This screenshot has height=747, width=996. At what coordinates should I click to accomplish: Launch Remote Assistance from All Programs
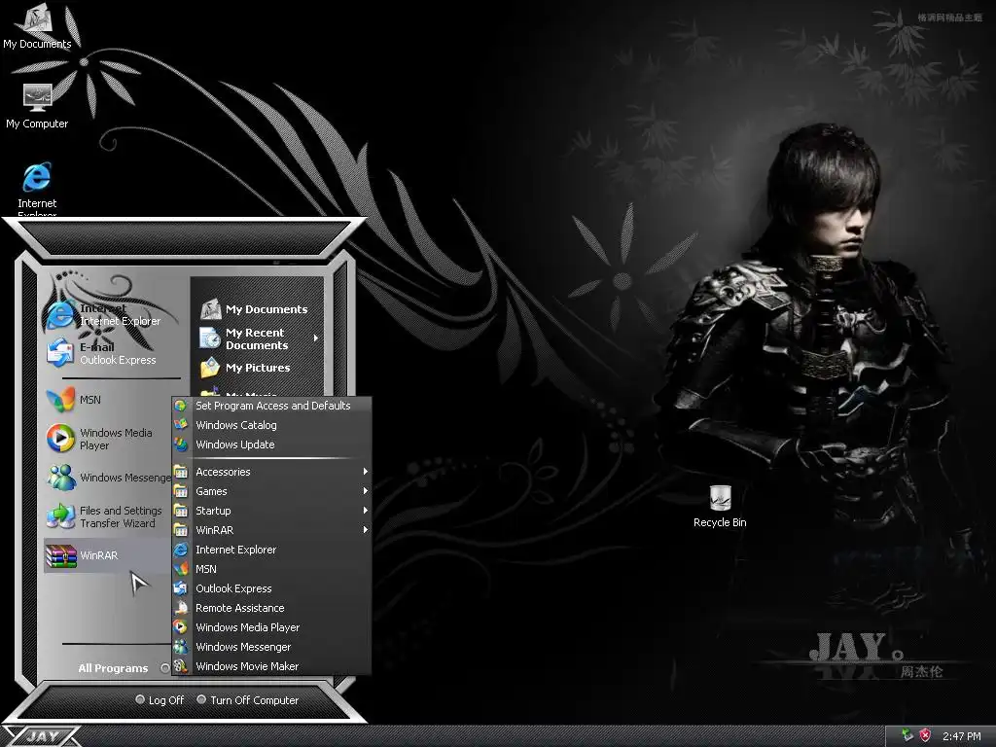pyautogui.click(x=271, y=608)
